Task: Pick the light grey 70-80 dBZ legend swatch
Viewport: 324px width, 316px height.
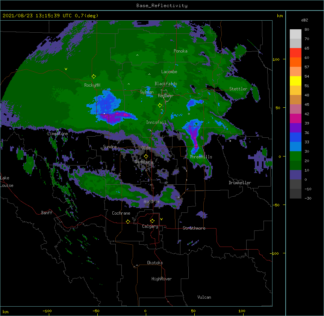Action: (295, 34)
